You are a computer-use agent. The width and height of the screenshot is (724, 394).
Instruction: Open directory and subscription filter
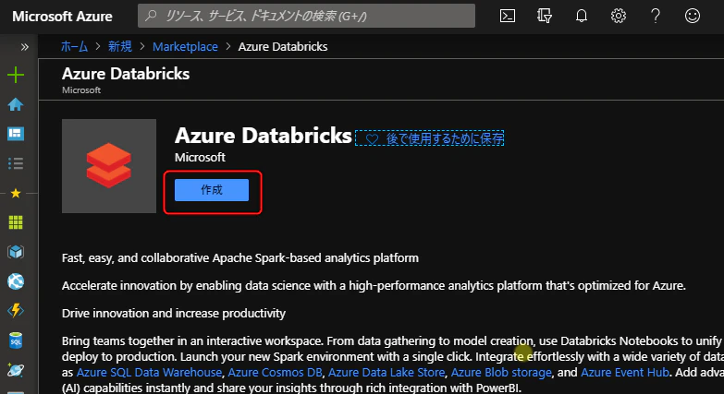click(544, 16)
